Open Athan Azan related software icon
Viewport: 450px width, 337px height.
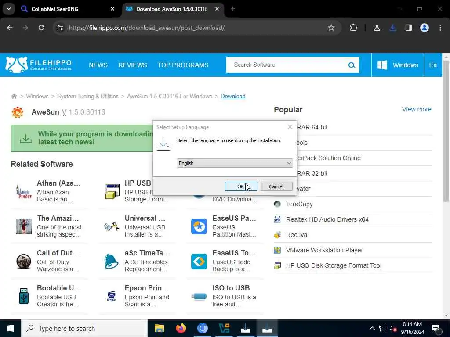(24, 191)
